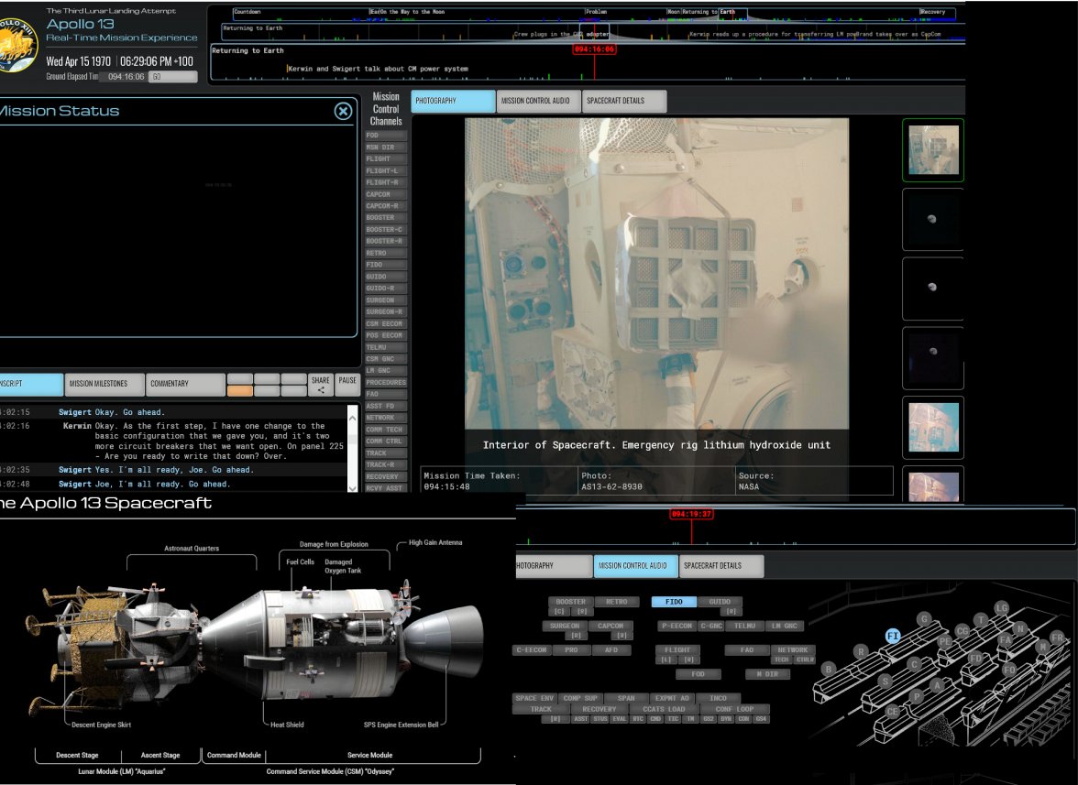The height and width of the screenshot is (785, 1078).
Task: Close the Mission Status panel
Action: pyautogui.click(x=343, y=111)
